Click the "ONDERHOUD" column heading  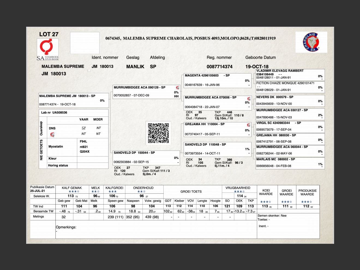[143, 188]
